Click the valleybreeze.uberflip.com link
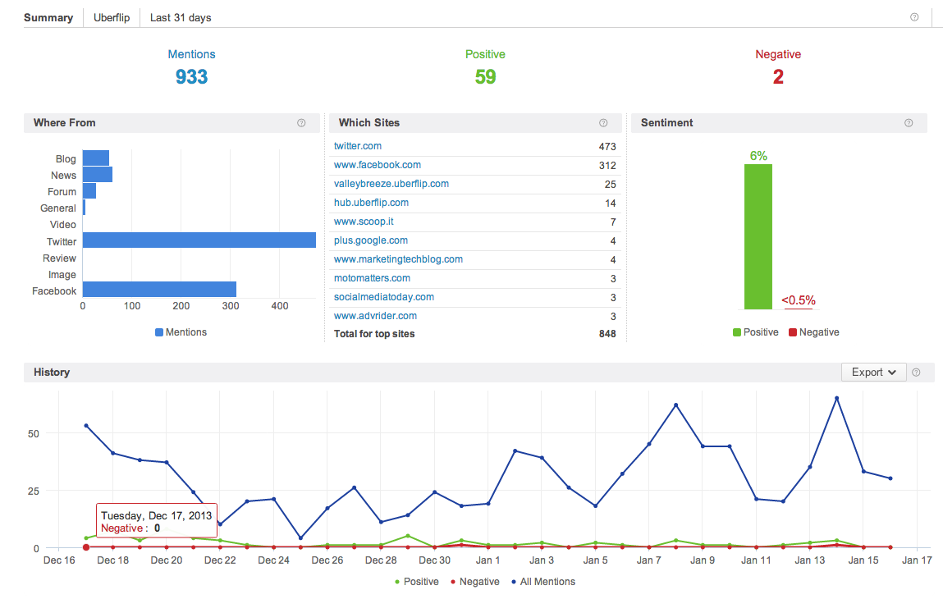943x599 pixels. pyautogui.click(x=391, y=184)
